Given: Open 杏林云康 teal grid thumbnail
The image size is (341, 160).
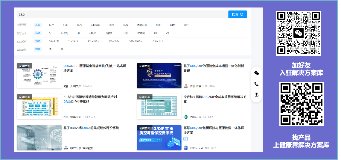Looking at the screenshot, I should pyautogui.click(x=159, y=107).
